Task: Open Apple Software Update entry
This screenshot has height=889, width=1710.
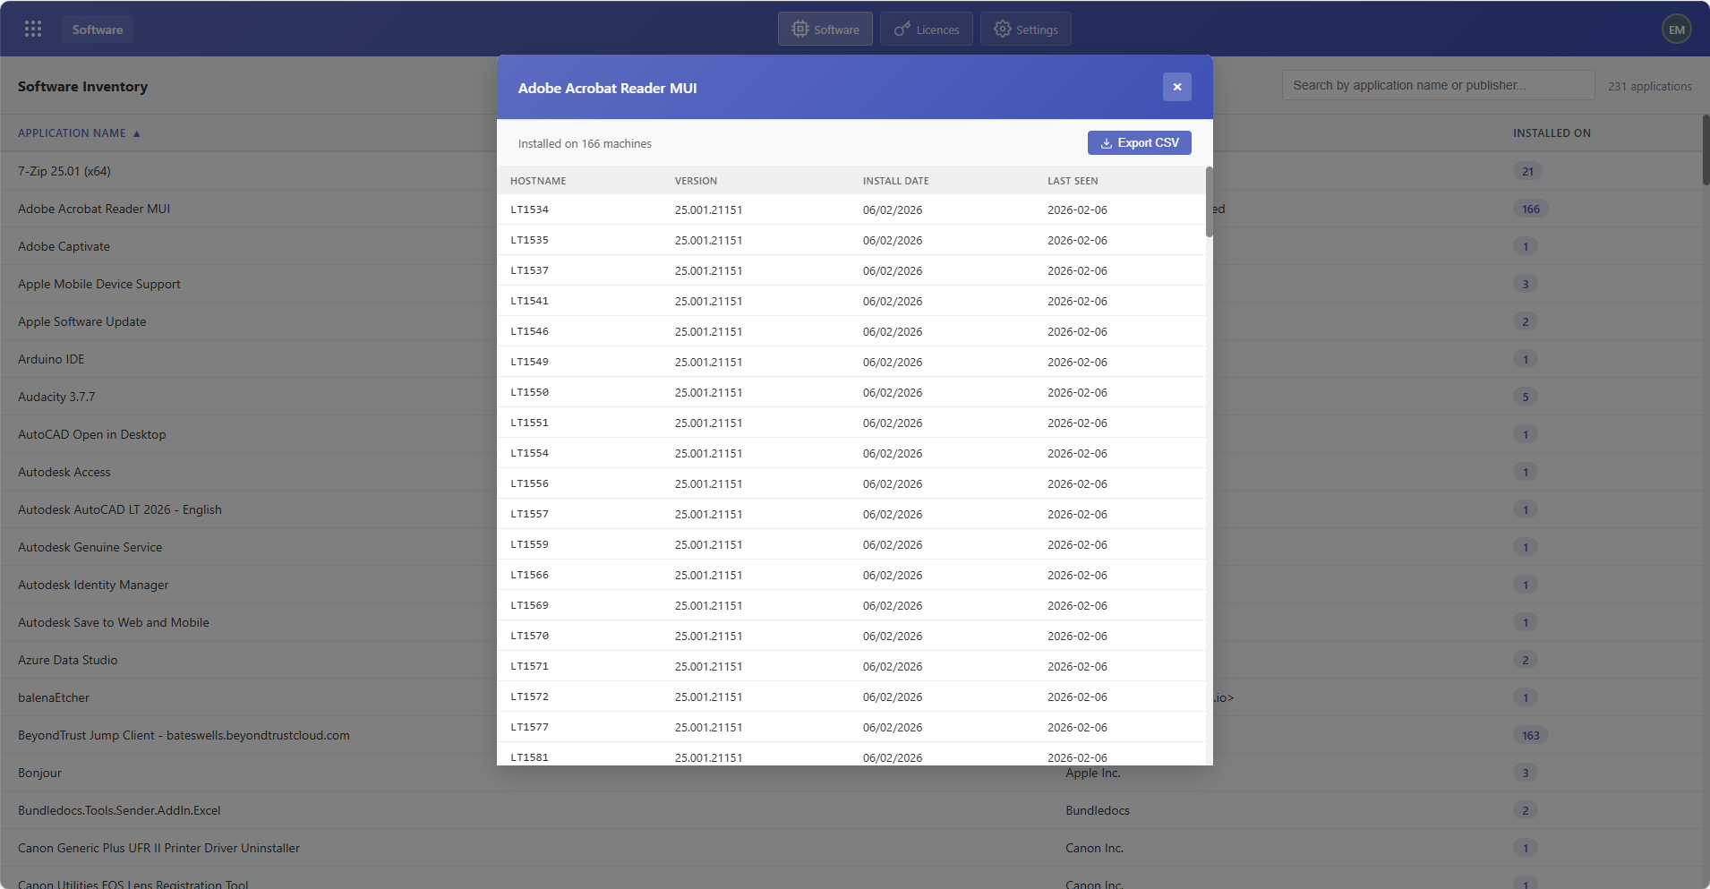Action: (x=81, y=321)
